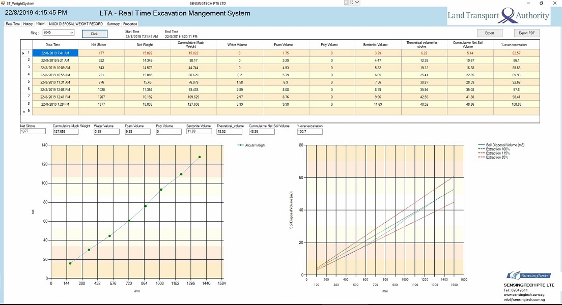This screenshot has width=562, height=305.
Task: Click the grid icon in top center toolbar
Action: tap(348, 3)
